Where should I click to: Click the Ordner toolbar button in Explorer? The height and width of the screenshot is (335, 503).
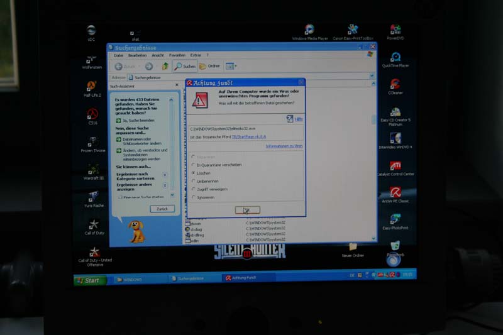pos(210,67)
